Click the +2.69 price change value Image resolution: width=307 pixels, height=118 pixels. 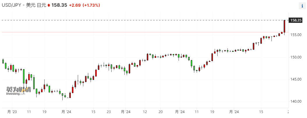(x=75, y=5)
